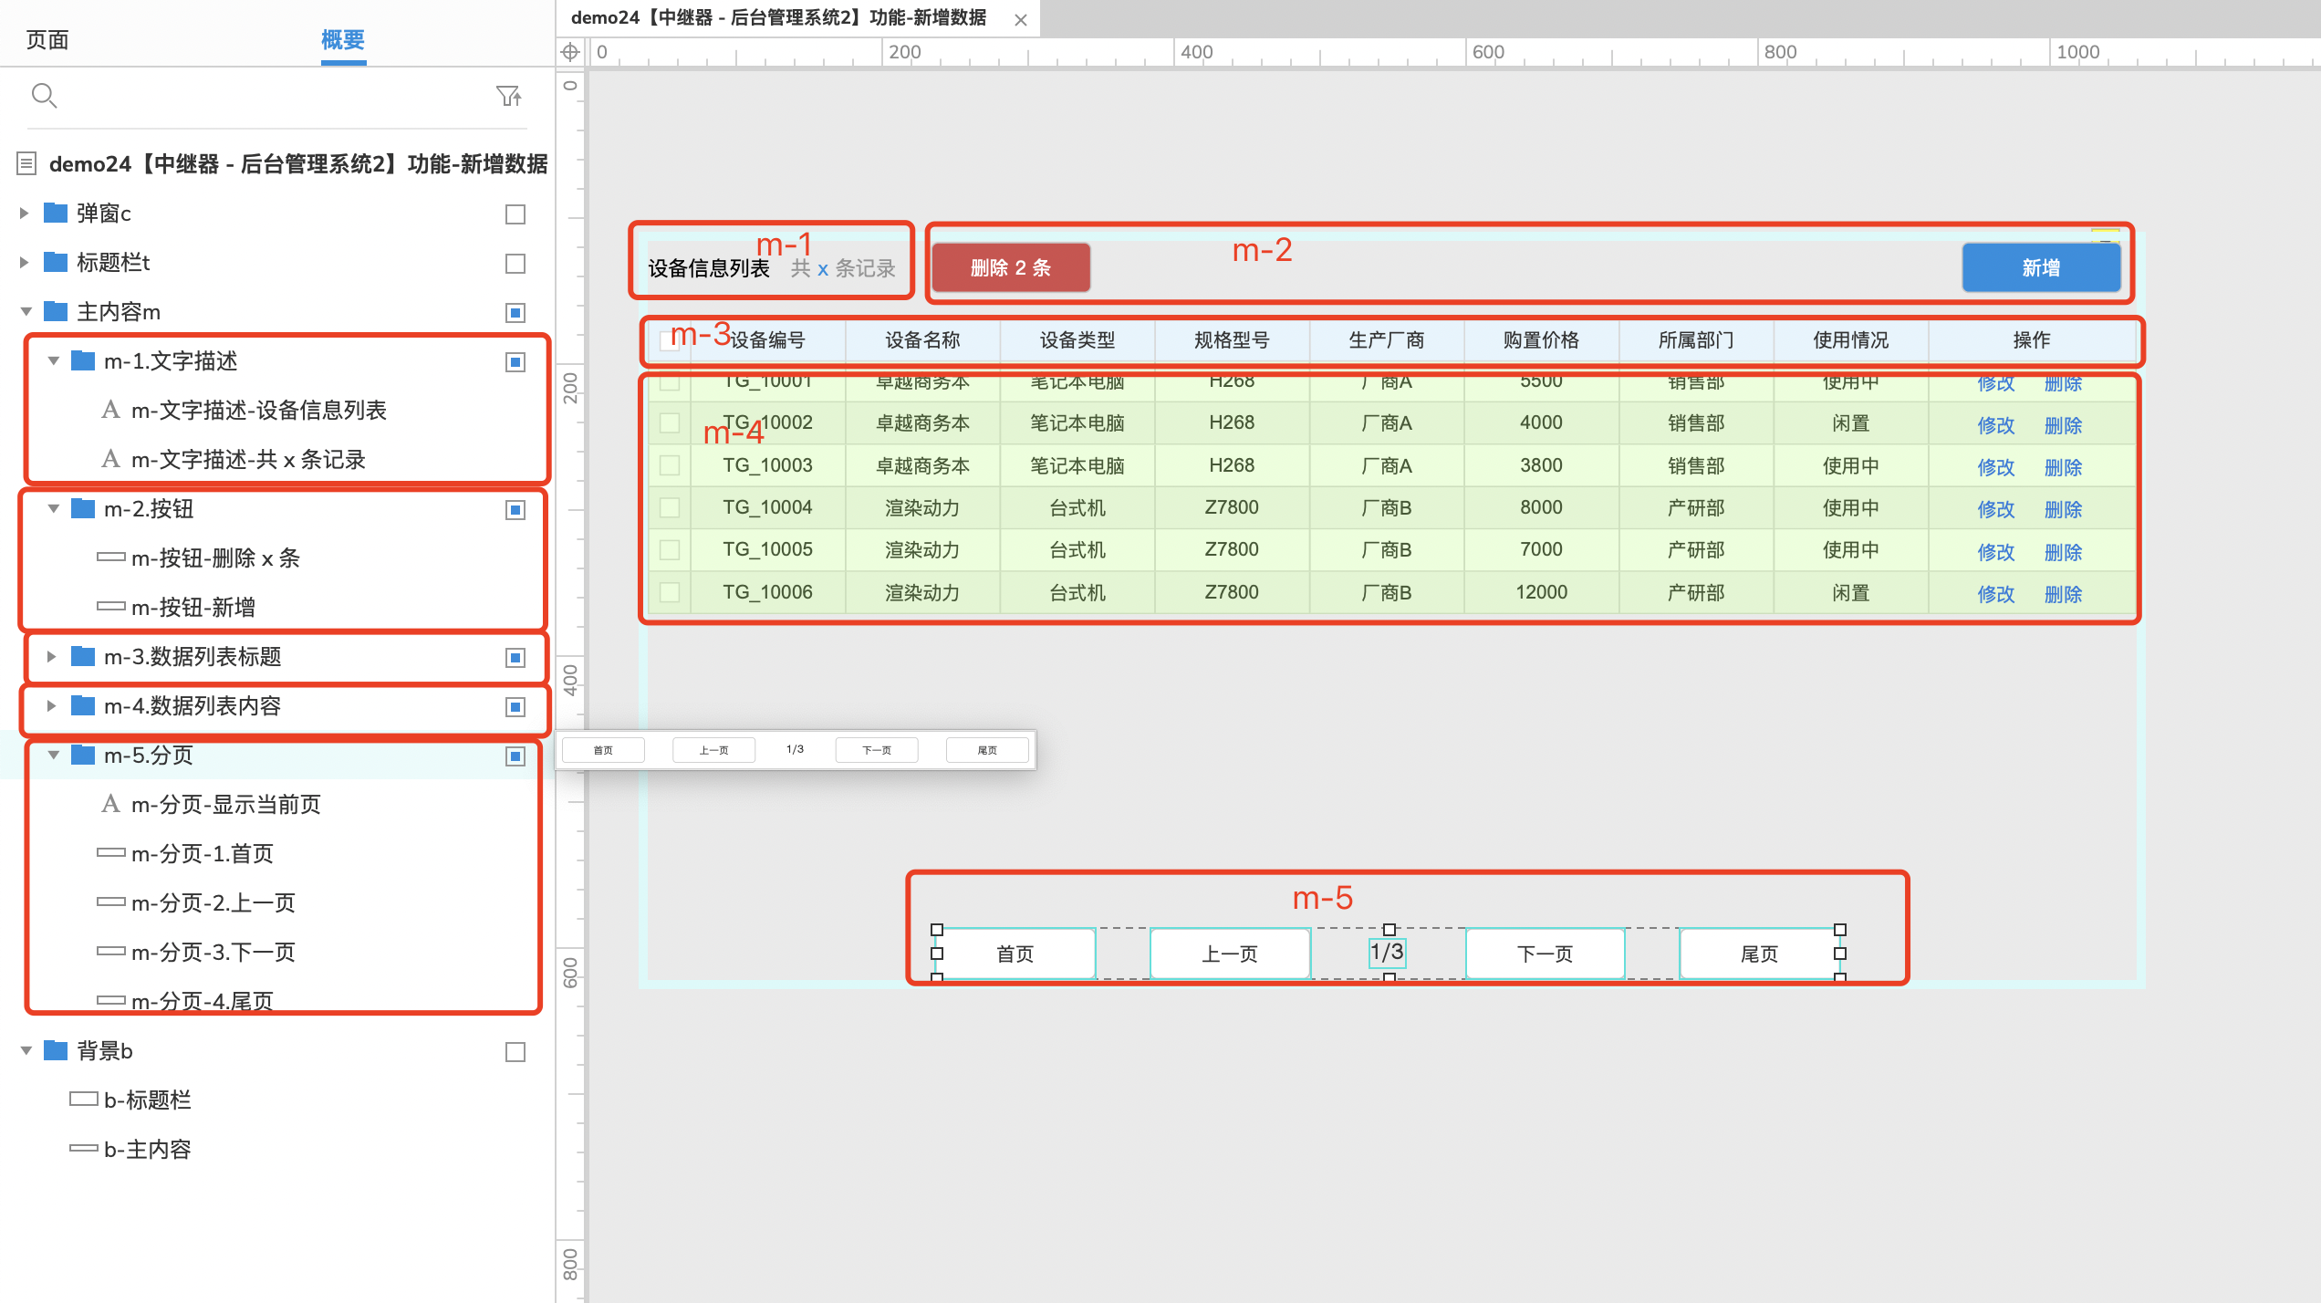Click the 标题栏t folder icon
This screenshot has height=1303, width=2321.
point(57,262)
